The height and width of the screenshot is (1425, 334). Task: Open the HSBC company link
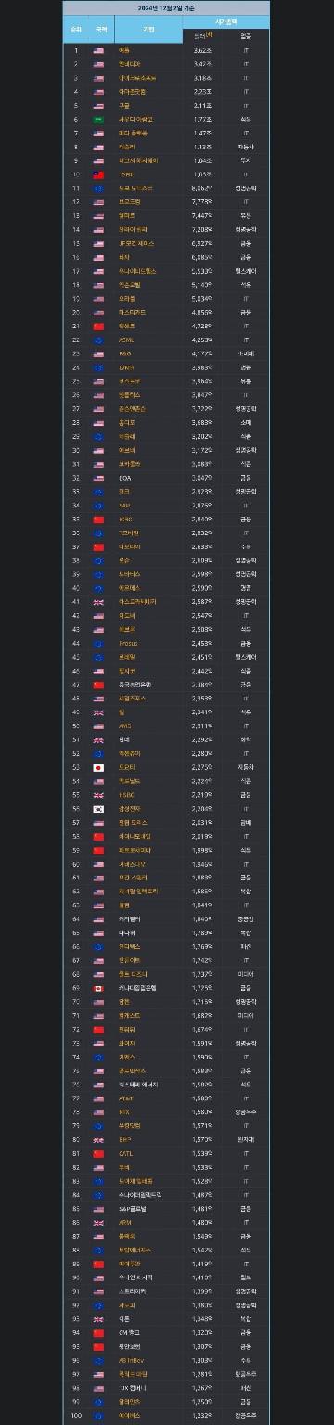pyautogui.click(x=126, y=795)
